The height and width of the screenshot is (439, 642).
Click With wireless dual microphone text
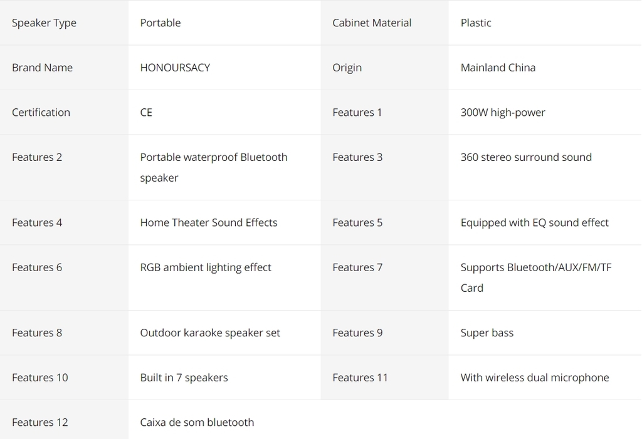tap(535, 378)
